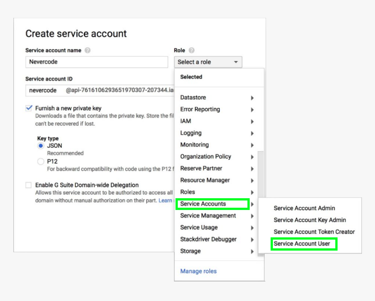The height and width of the screenshot is (301, 375).
Task: Choose Reserve Partner in the role menu
Action: point(201,169)
